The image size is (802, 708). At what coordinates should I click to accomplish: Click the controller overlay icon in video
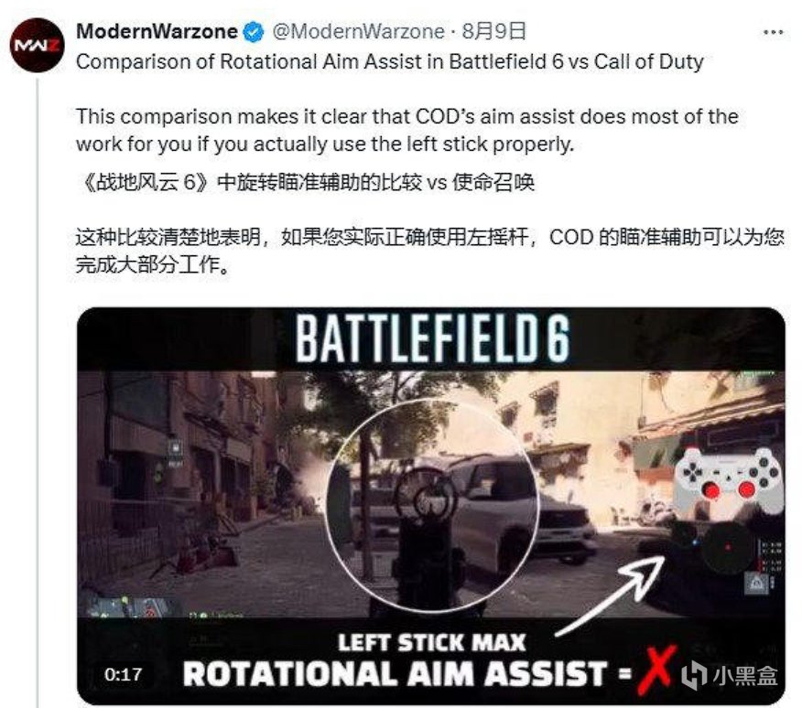point(729,479)
